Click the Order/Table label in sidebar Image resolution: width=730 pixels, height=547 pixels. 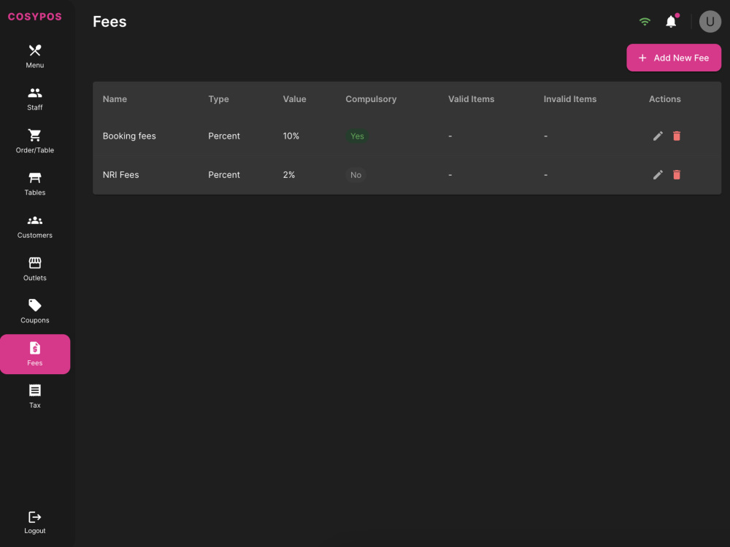point(35,150)
